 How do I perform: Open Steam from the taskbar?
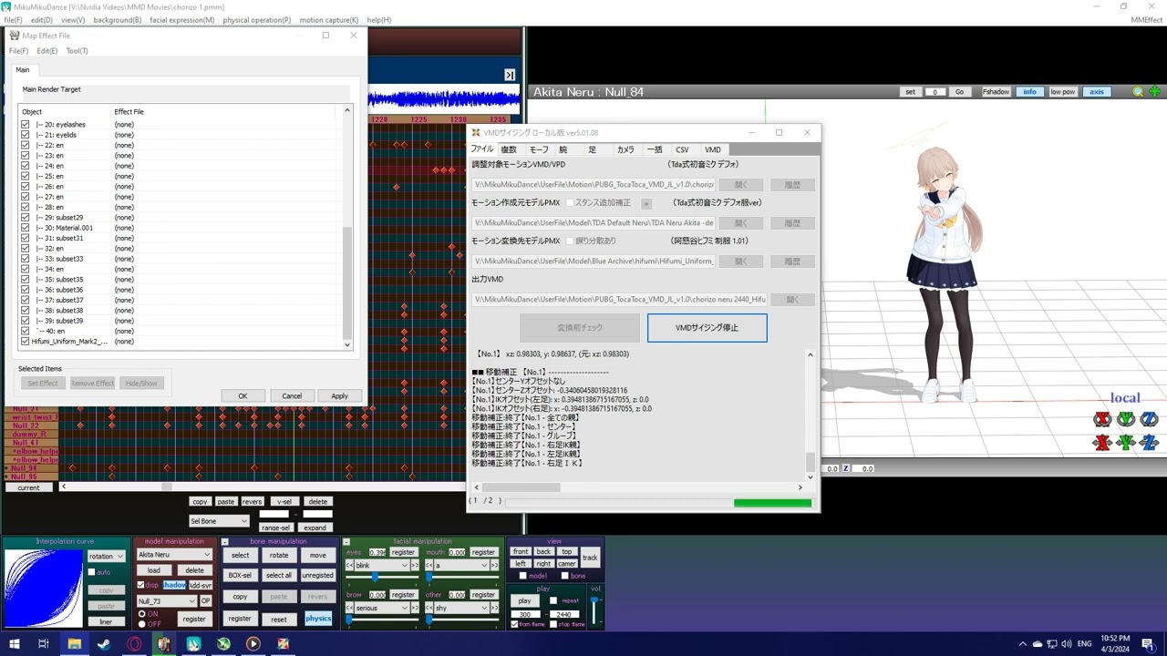(x=104, y=644)
